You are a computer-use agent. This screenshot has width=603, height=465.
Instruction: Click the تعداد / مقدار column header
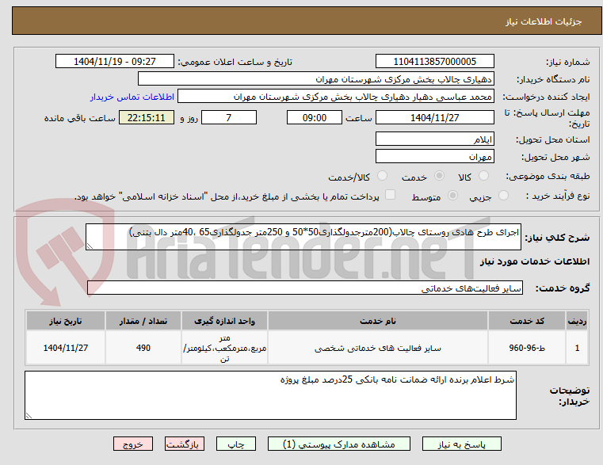[143, 321]
